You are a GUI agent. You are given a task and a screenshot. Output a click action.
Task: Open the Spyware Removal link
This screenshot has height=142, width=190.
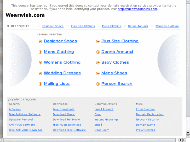coord(21,120)
